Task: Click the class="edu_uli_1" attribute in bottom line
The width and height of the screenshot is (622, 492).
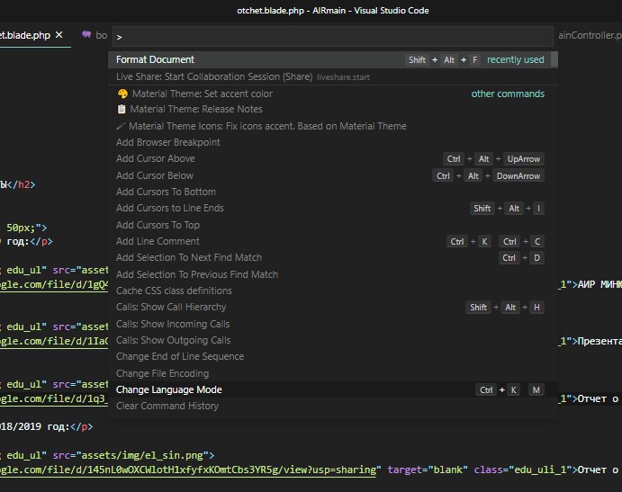Action: pyautogui.click(x=522, y=470)
